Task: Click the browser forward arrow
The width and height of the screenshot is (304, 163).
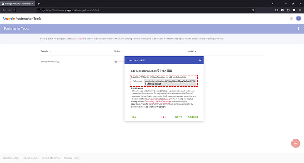Action: (x=9, y=10)
